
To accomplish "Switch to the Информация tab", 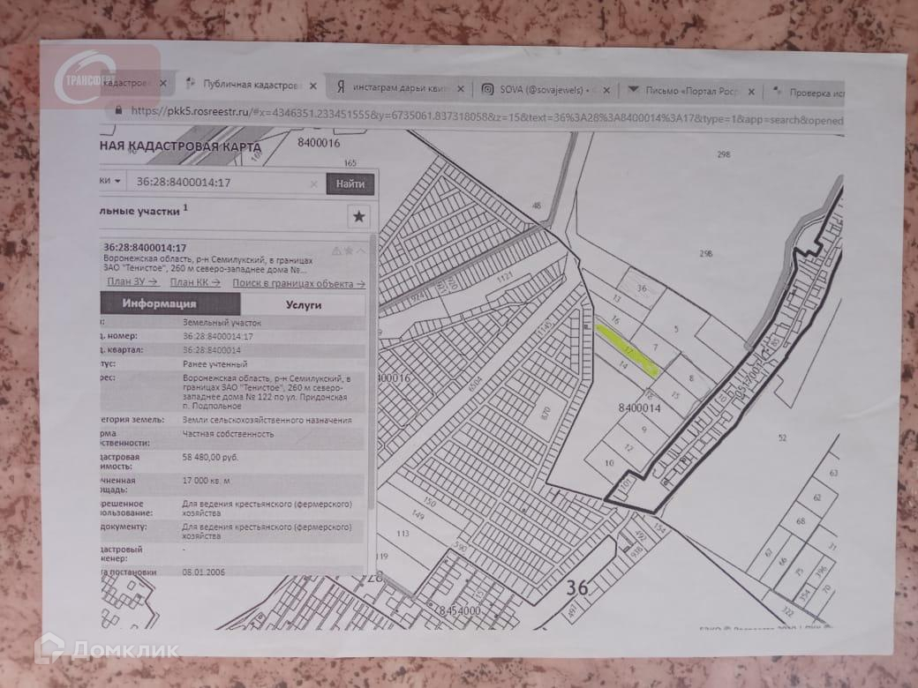I will click(x=170, y=303).
